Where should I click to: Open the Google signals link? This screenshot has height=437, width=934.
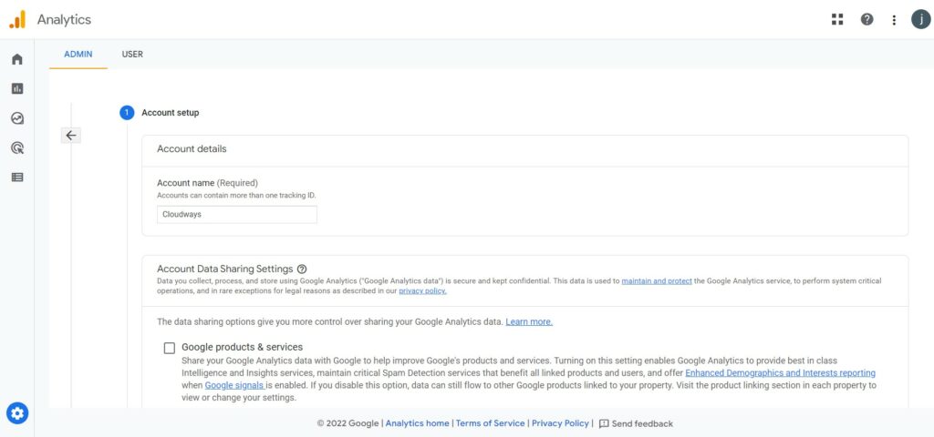pyautogui.click(x=234, y=385)
